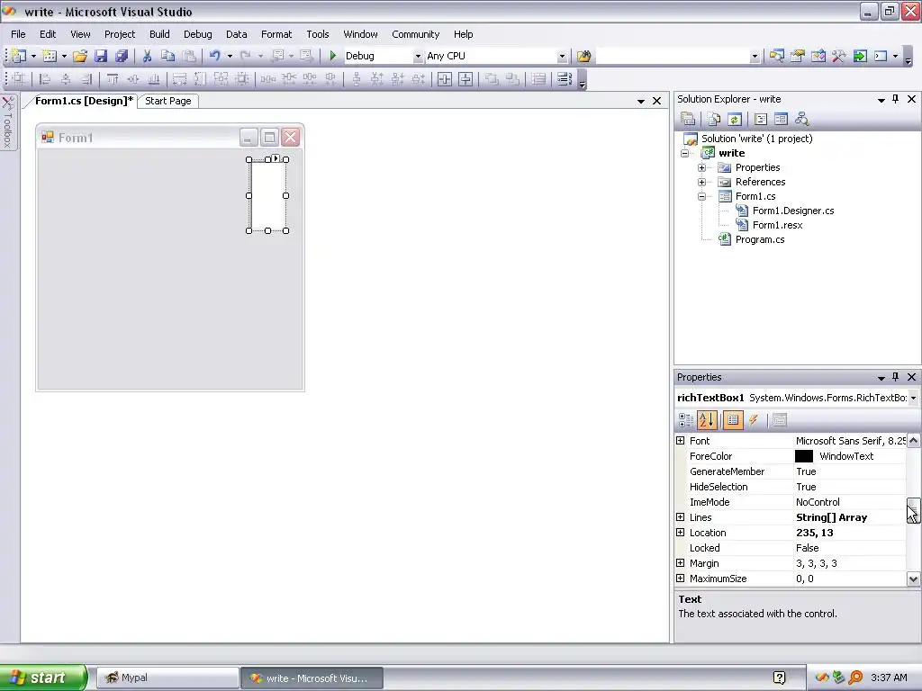Show Events with lightning bolt icon
The height and width of the screenshot is (691, 922).
tap(754, 420)
